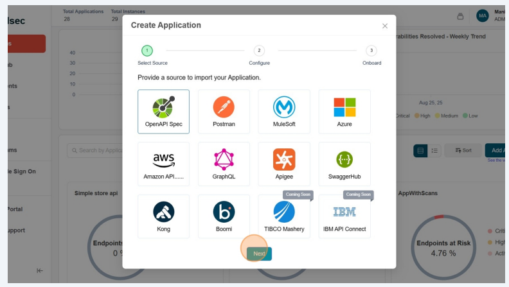Choose the Boomi source tile
The width and height of the screenshot is (509, 287).
[x=224, y=216]
